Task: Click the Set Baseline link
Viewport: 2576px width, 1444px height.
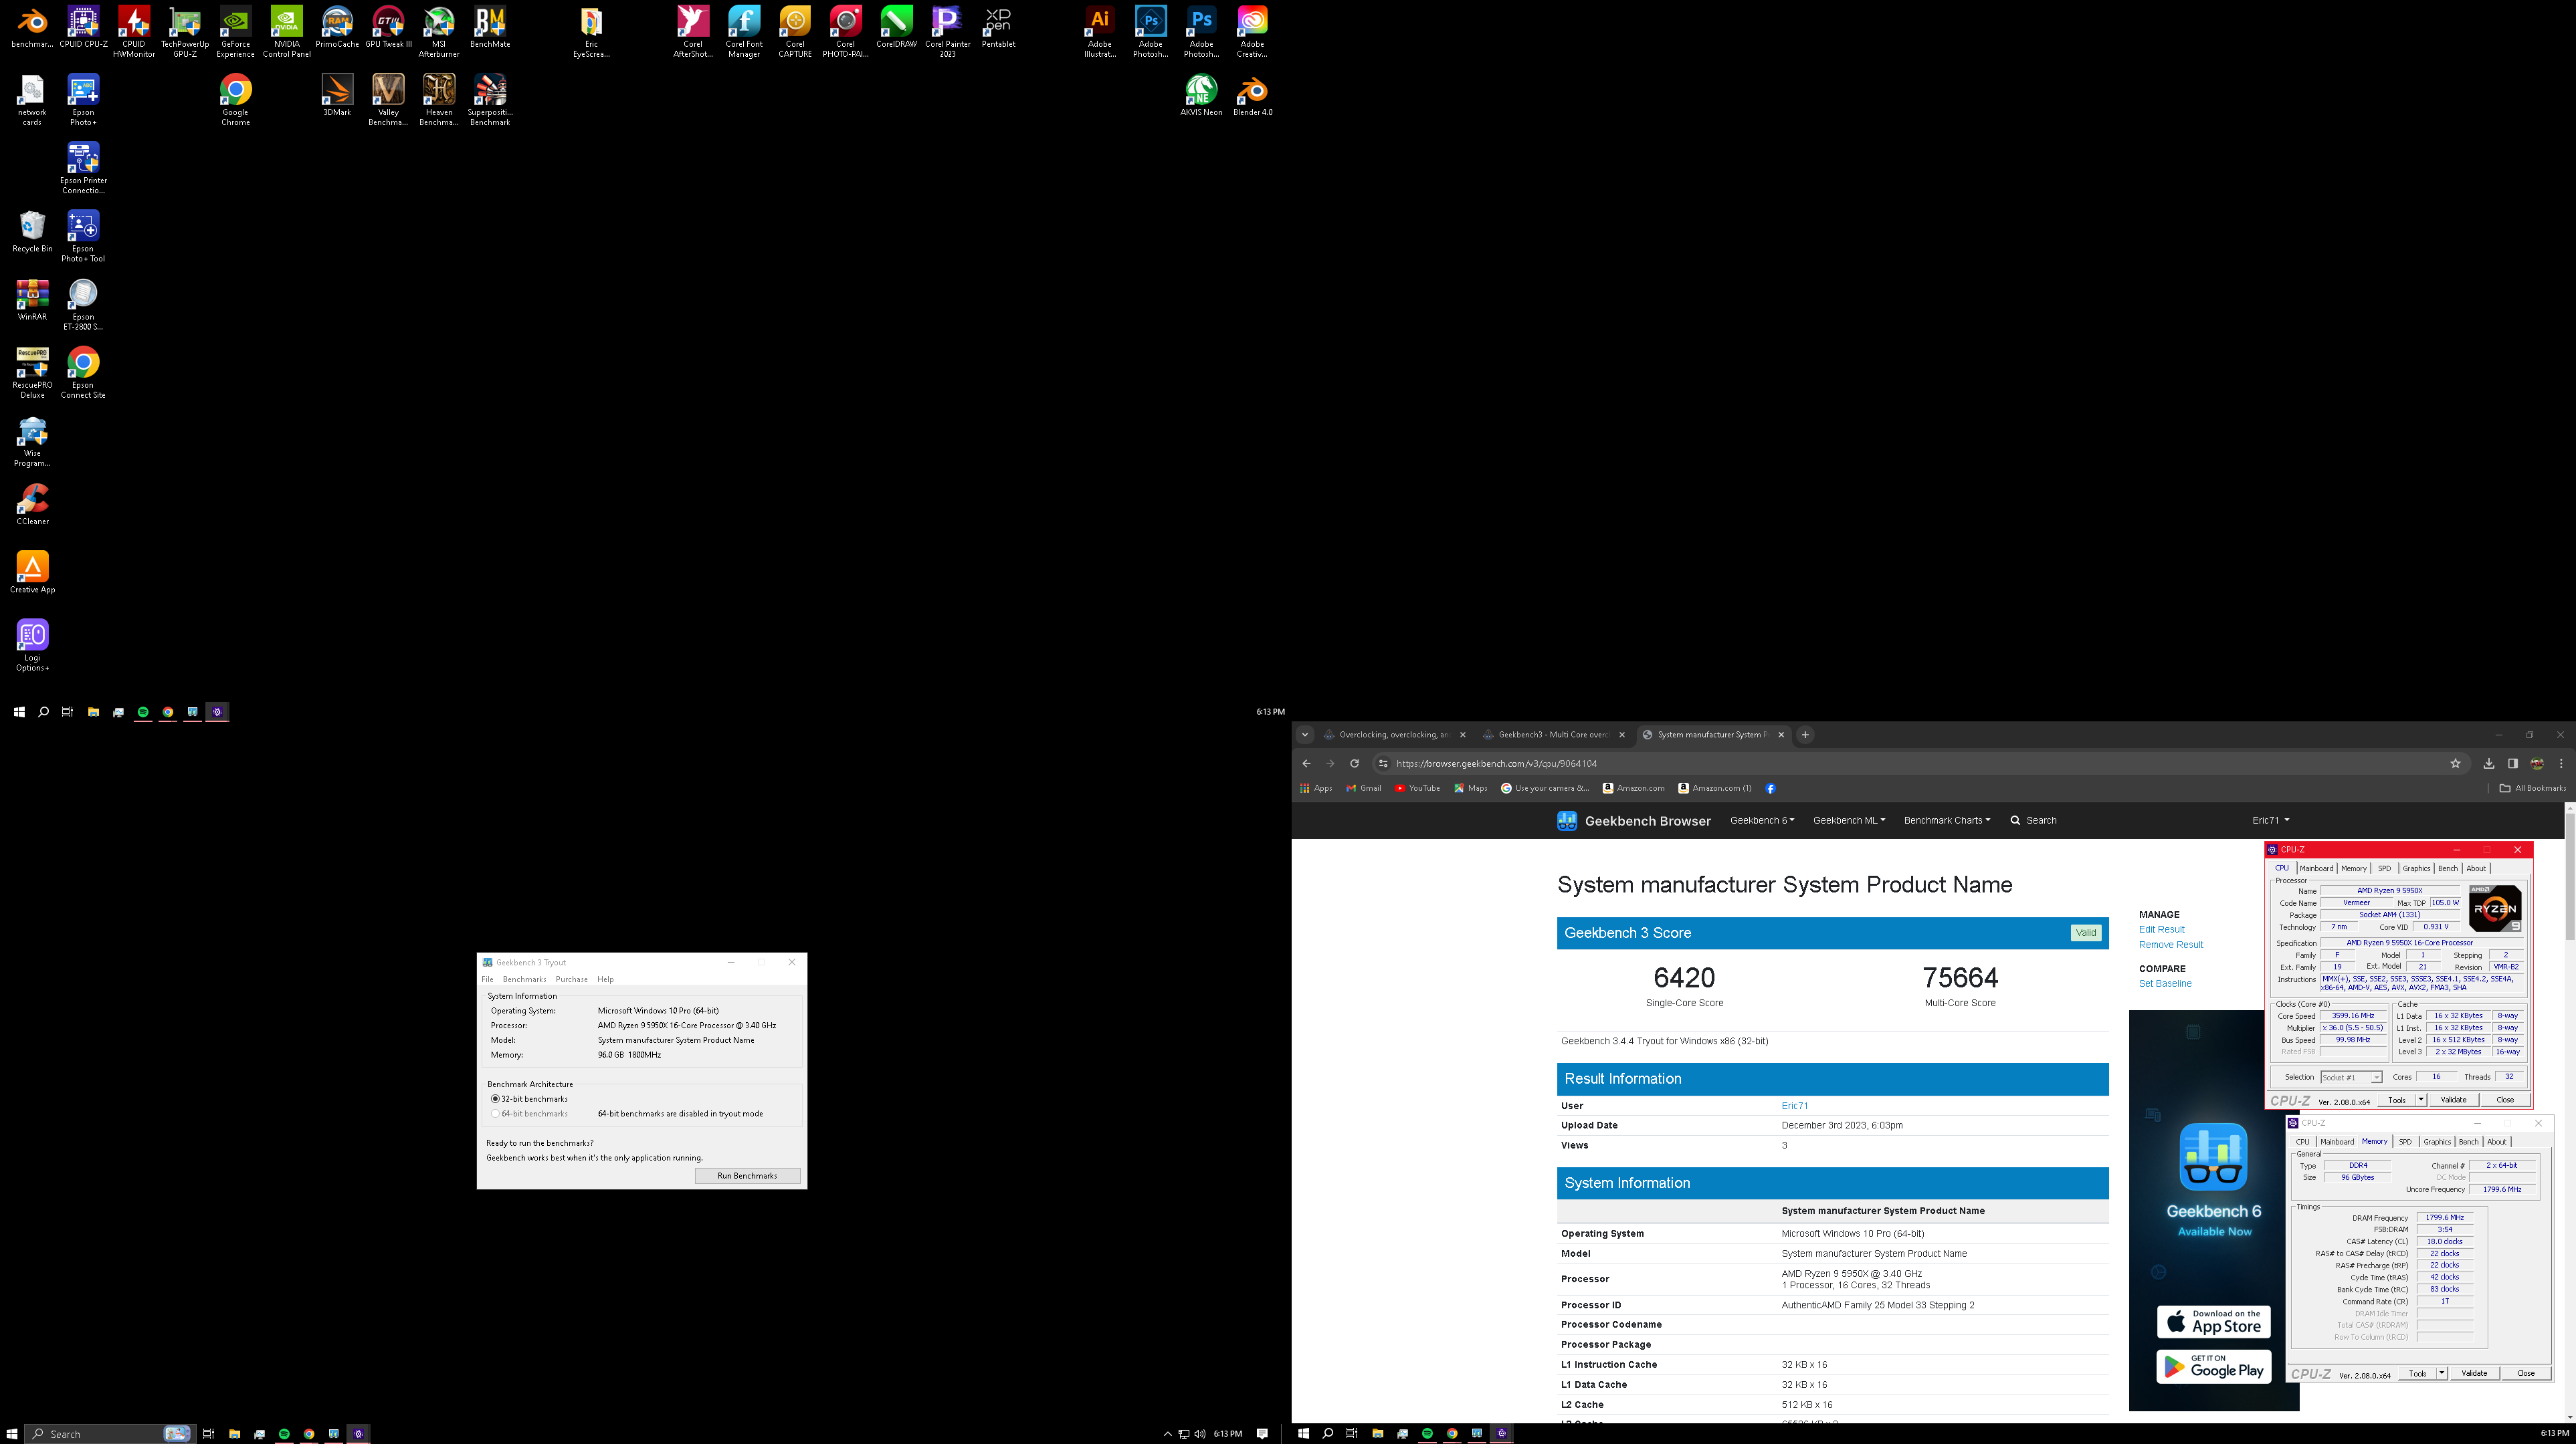Action: 2165,984
